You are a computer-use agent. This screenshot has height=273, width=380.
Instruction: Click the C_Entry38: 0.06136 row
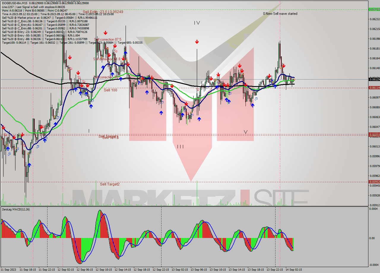click(x=45, y=21)
